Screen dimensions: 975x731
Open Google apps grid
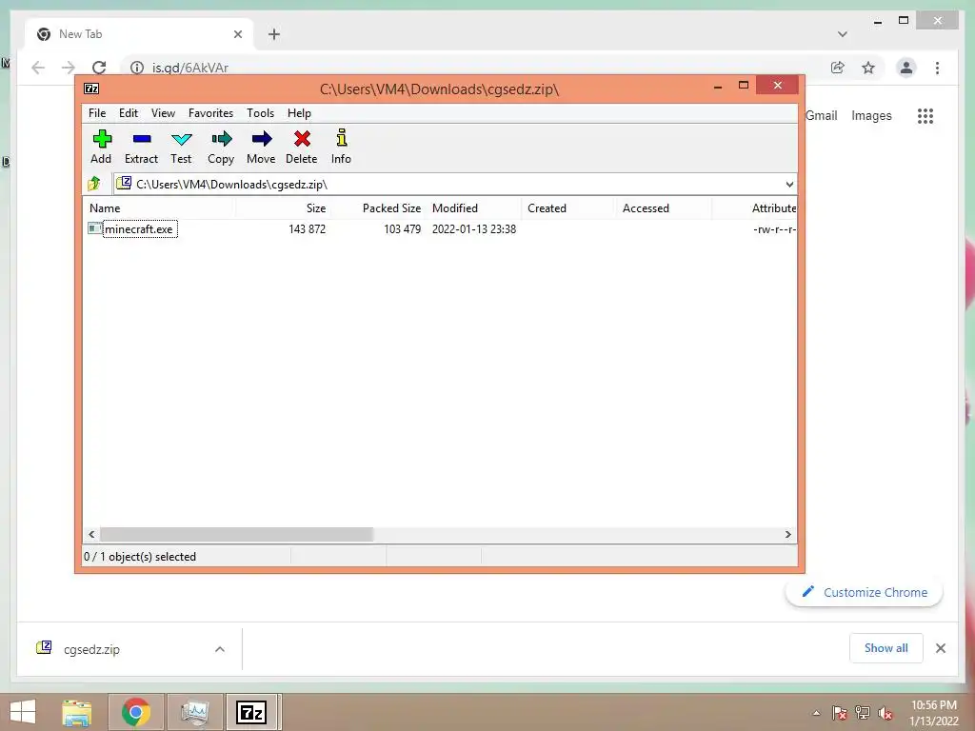(925, 115)
